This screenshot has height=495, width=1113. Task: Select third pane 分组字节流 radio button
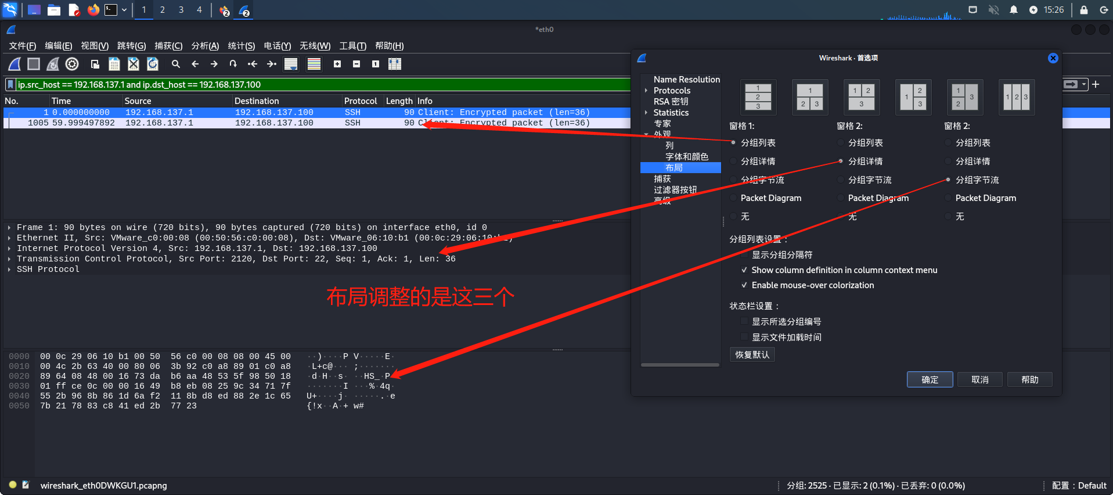click(x=948, y=180)
